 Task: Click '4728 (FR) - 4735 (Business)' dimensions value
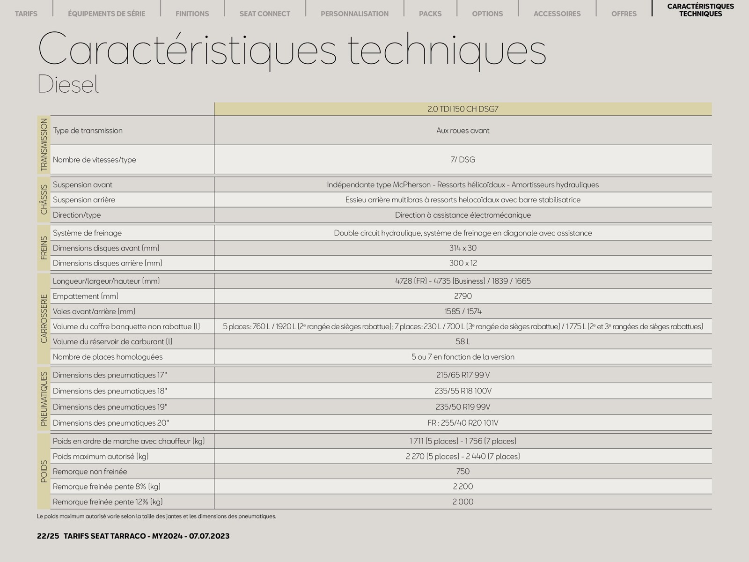click(x=463, y=281)
